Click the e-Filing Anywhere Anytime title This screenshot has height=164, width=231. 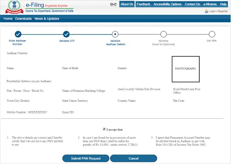[46, 5]
